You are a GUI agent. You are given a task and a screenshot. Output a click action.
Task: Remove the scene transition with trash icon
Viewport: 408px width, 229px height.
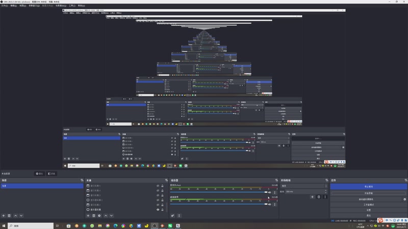(319, 197)
